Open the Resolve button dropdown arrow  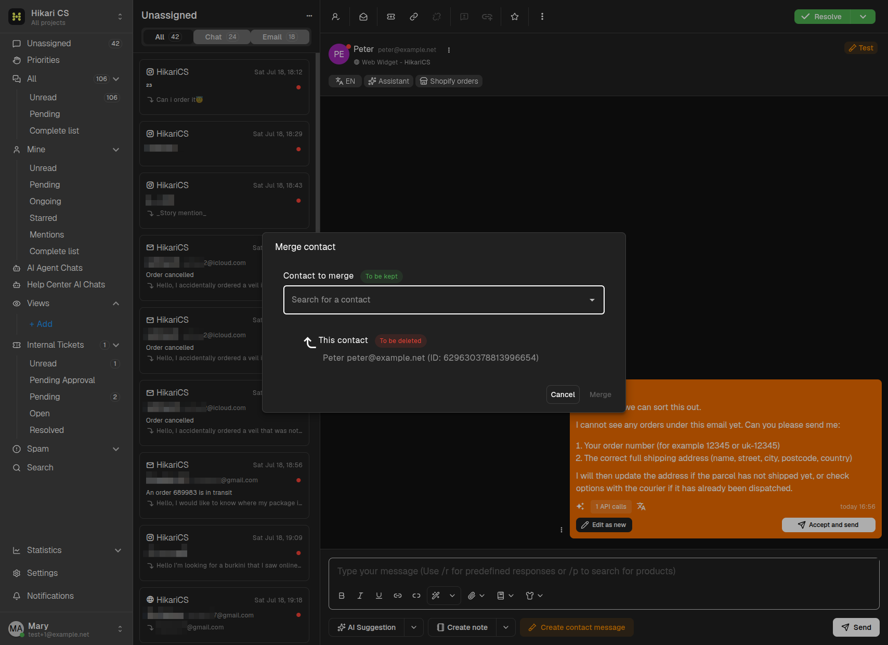[863, 17]
